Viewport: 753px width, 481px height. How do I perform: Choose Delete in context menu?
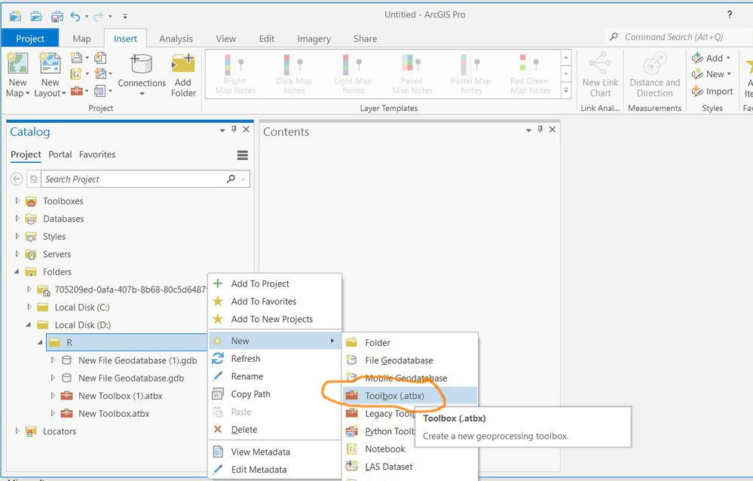tap(274, 430)
